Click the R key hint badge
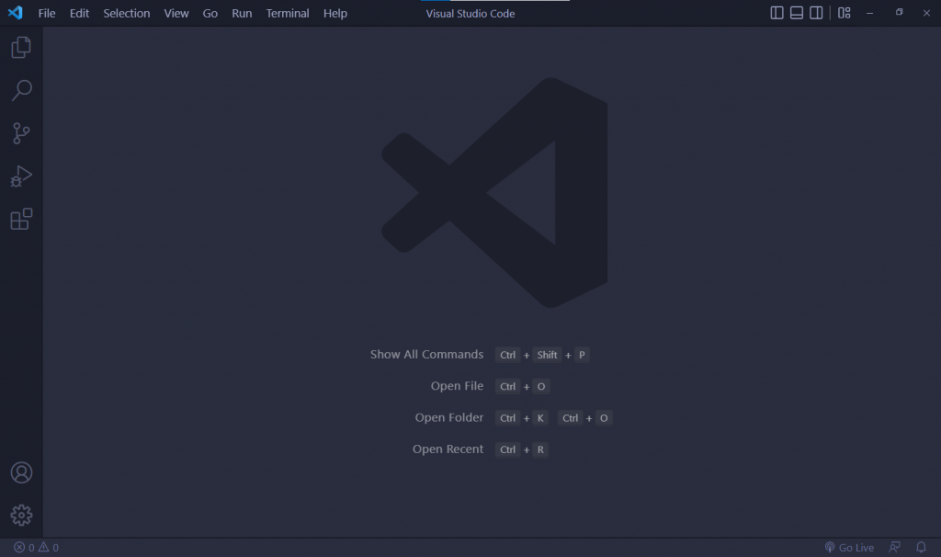The height and width of the screenshot is (557, 941). 540,449
